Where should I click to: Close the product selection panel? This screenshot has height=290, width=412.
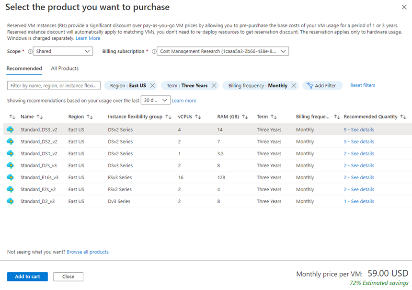coord(404,7)
